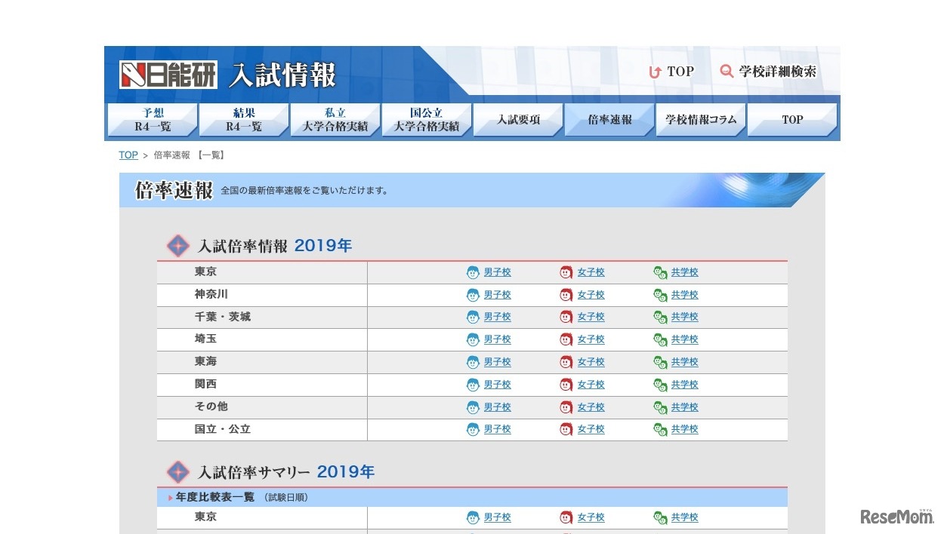This screenshot has height=534, width=944.
Task: Open the 学校情報コラム tab
Action: point(700,119)
